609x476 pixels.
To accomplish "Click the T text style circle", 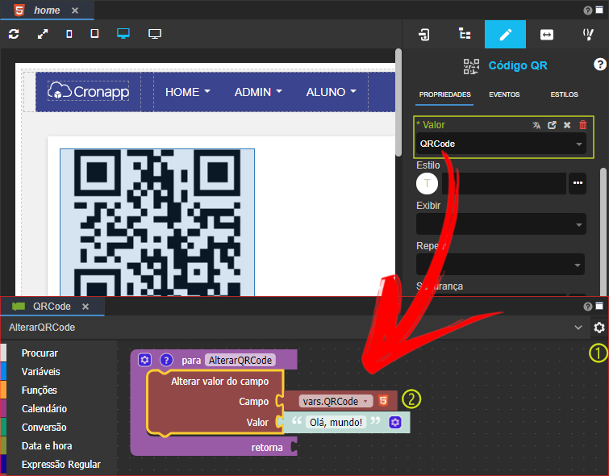I will click(x=428, y=183).
